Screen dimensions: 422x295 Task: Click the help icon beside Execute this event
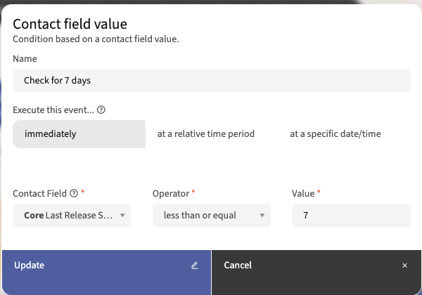[x=101, y=110]
